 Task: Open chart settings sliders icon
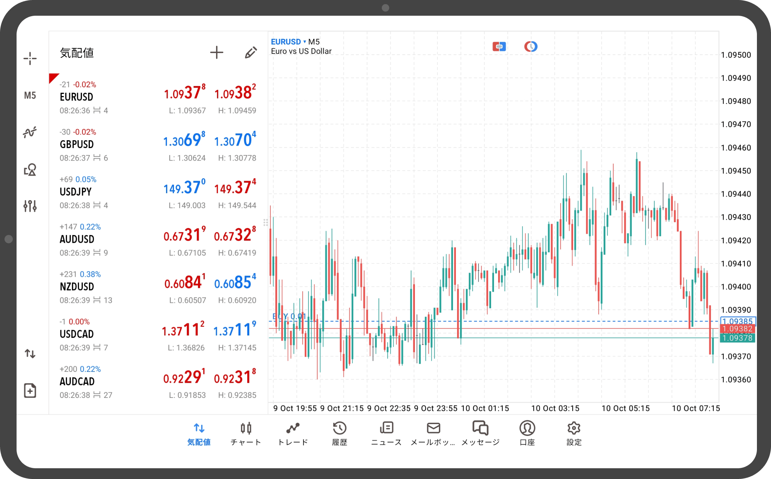click(x=30, y=206)
